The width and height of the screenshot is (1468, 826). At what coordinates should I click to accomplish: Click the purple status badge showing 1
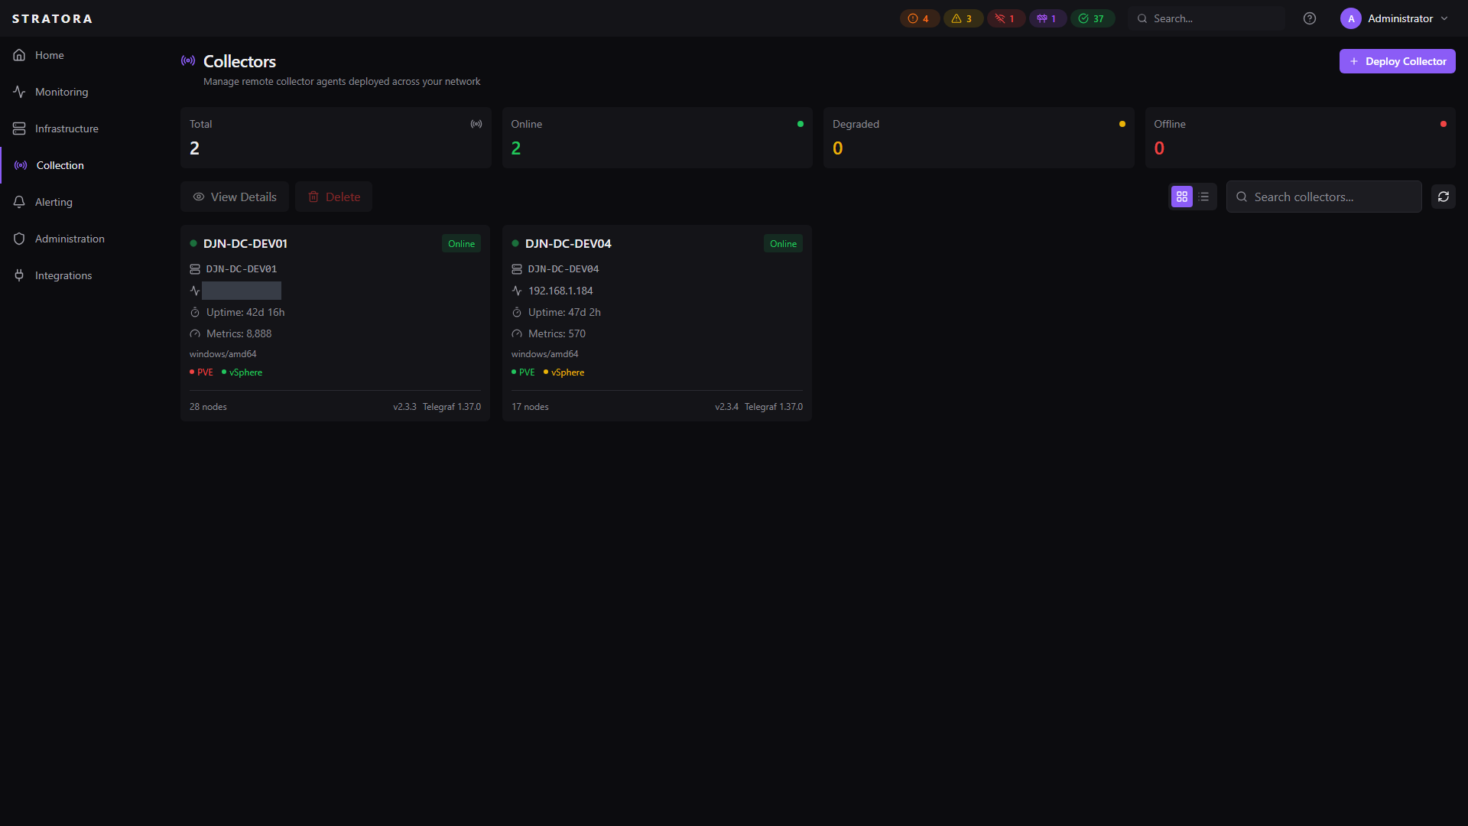coord(1047,18)
